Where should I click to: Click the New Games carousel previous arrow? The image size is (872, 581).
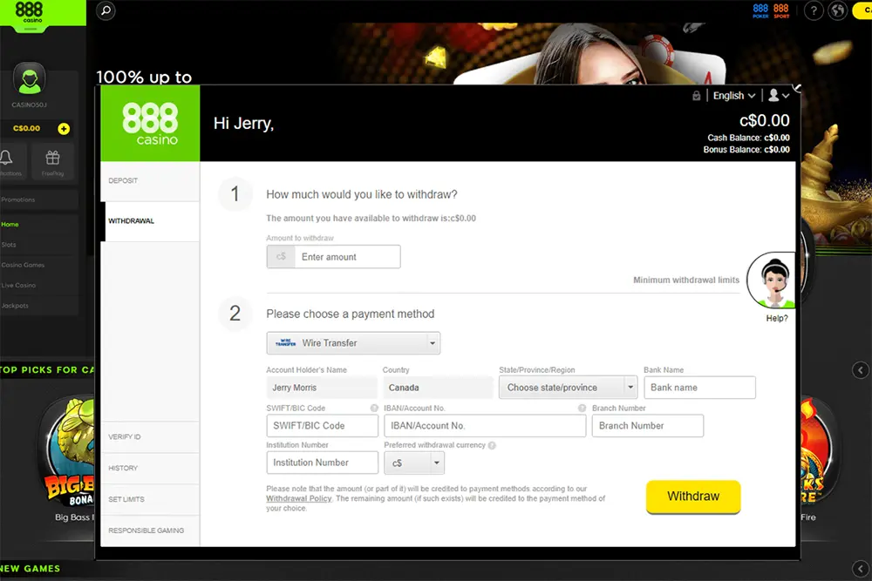(861, 569)
